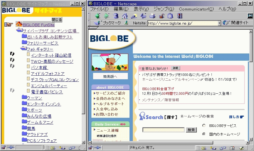
Task: Stop loading with the traffic light icon
Action: [180, 16]
